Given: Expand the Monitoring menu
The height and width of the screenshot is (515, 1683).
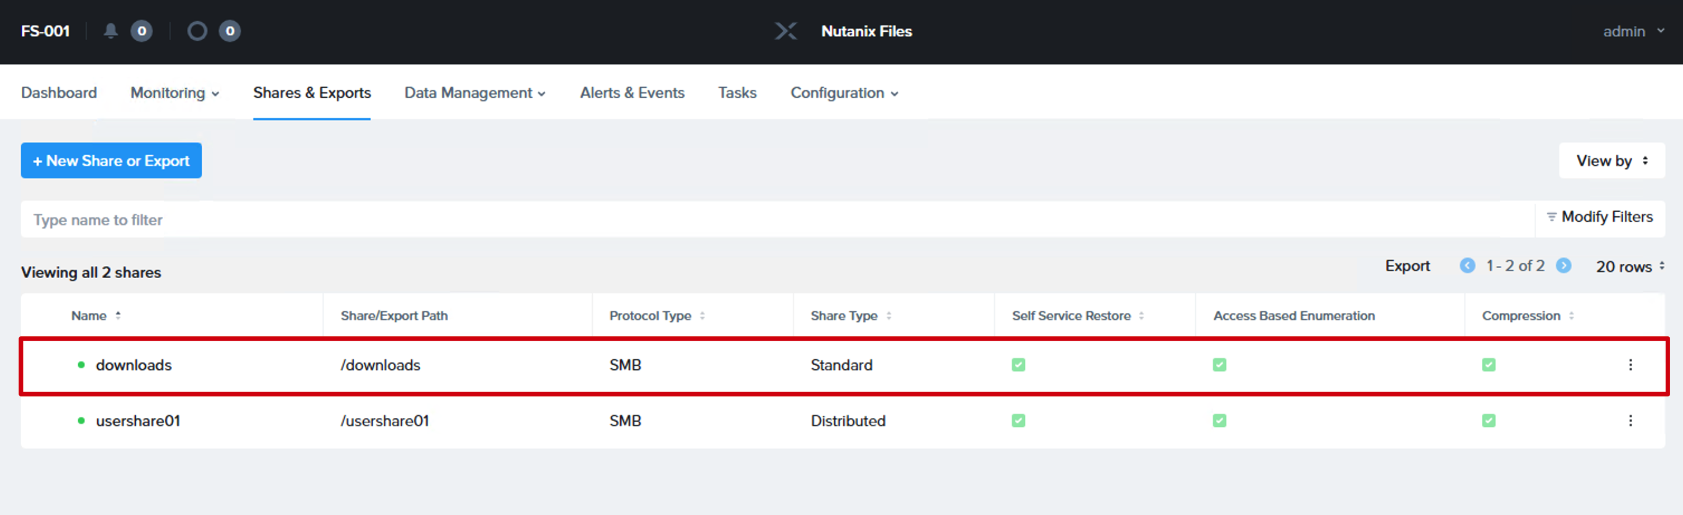Looking at the screenshot, I should pyautogui.click(x=174, y=93).
